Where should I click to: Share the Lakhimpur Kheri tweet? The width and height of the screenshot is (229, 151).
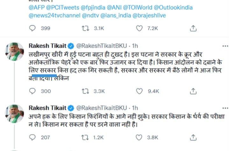(193, 91)
